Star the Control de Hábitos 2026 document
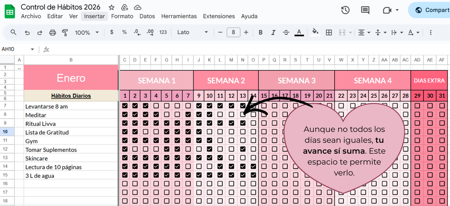Viewport: 450px width, 206px height. click(x=112, y=7)
